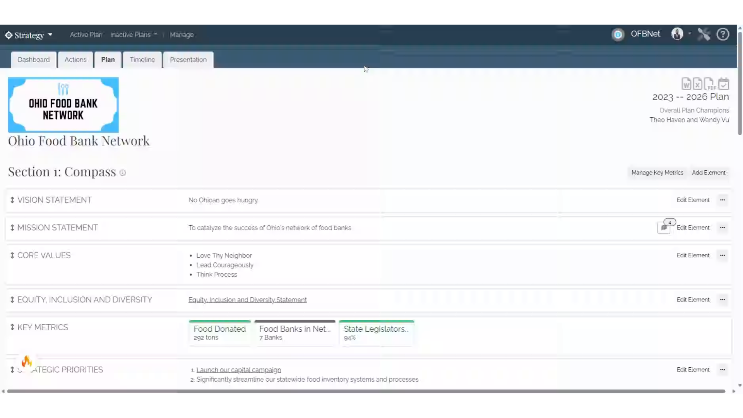Edit Element for Equity, Inclusion and Diversity

tap(693, 300)
